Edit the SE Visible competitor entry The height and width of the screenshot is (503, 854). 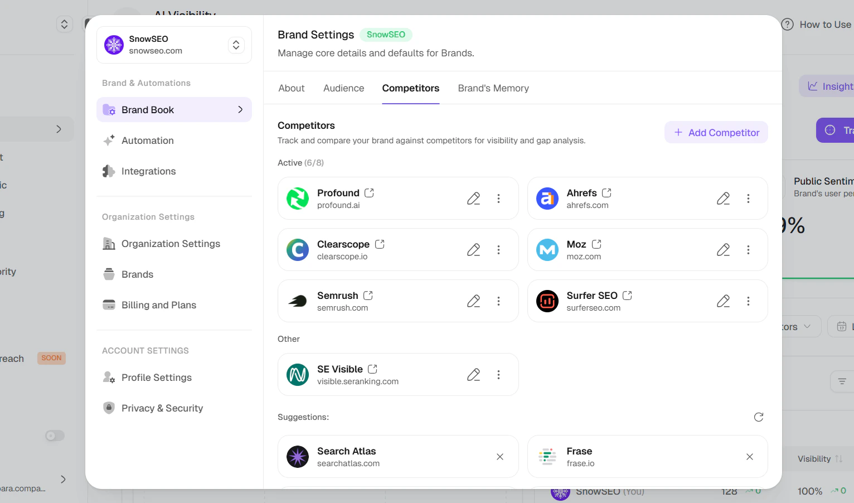point(473,374)
